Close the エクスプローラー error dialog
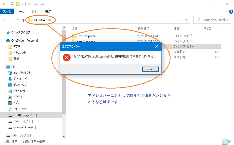The width and height of the screenshot is (234, 145). (x=156, y=46)
